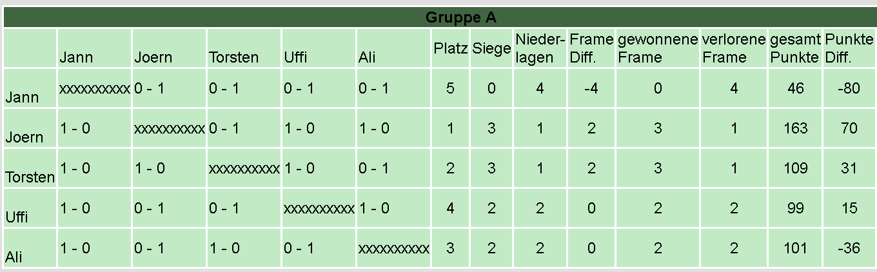The width and height of the screenshot is (877, 272).
Task: Click the Punkte Diff. column header
Action: click(x=849, y=48)
